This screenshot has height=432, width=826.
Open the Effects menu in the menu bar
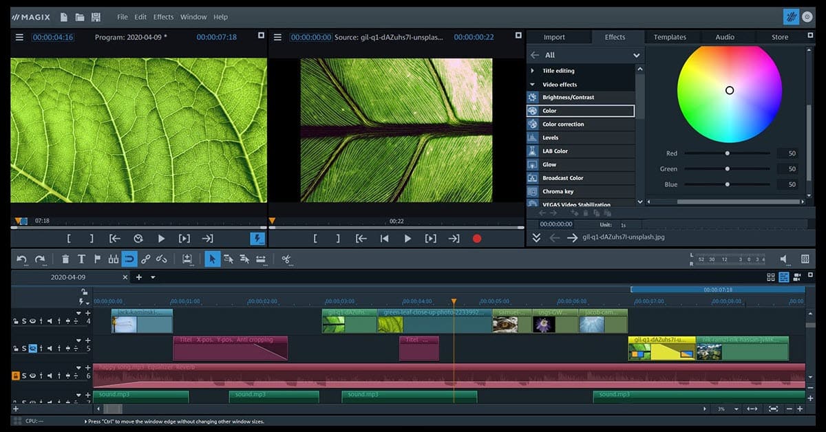pyautogui.click(x=163, y=17)
